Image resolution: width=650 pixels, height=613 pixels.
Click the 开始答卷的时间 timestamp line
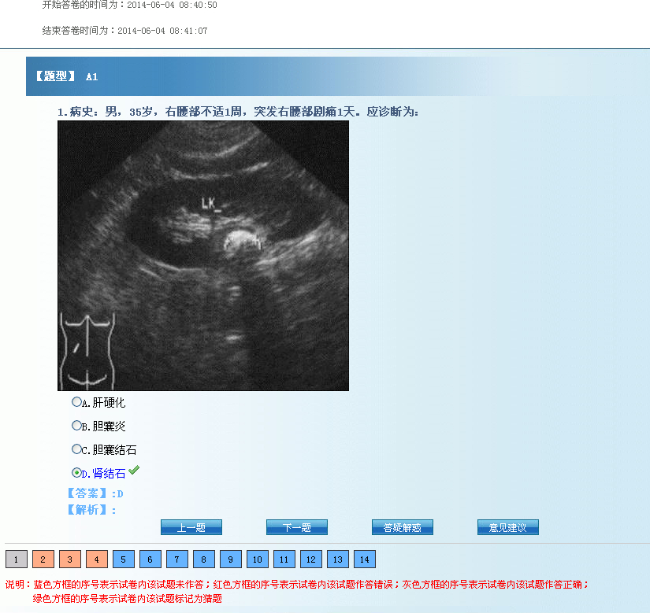pyautogui.click(x=129, y=5)
